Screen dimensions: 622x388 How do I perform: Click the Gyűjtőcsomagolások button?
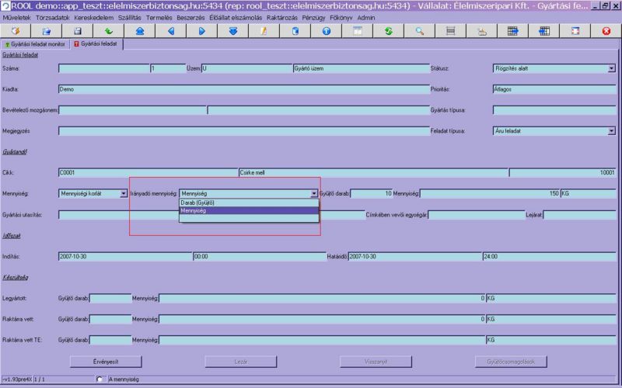pos(511,362)
